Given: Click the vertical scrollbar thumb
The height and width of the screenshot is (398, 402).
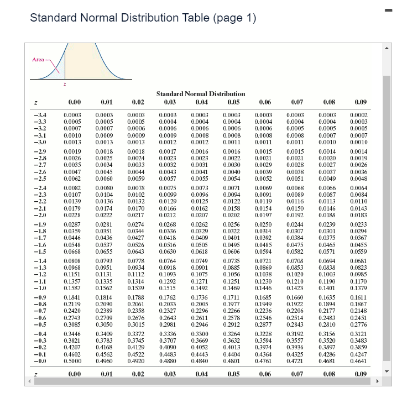Looking at the screenshot, I should click(x=387, y=218).
